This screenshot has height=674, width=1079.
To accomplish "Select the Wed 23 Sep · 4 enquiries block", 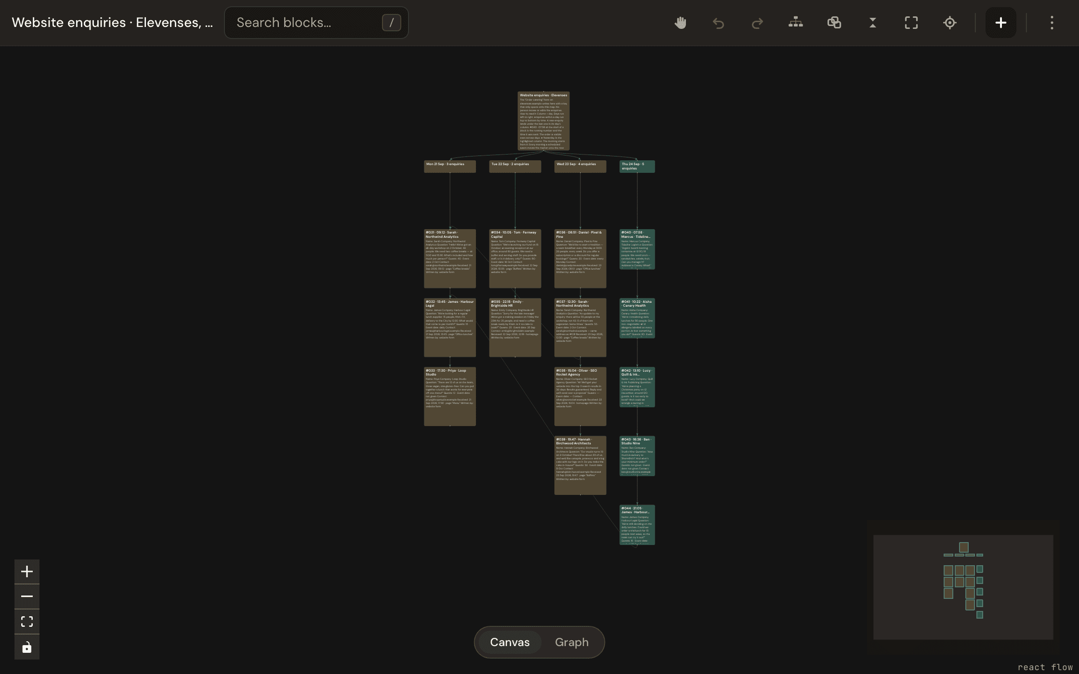I will coord(580,167).
